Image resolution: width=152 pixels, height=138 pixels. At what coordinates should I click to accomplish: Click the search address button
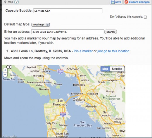coord(110,32)
